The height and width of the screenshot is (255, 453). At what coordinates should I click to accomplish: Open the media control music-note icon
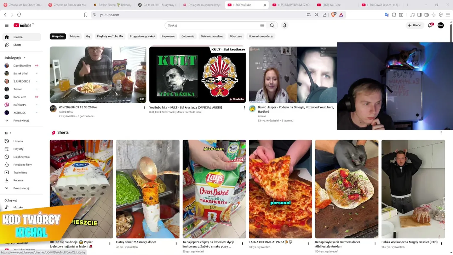[x=412, y=15]
